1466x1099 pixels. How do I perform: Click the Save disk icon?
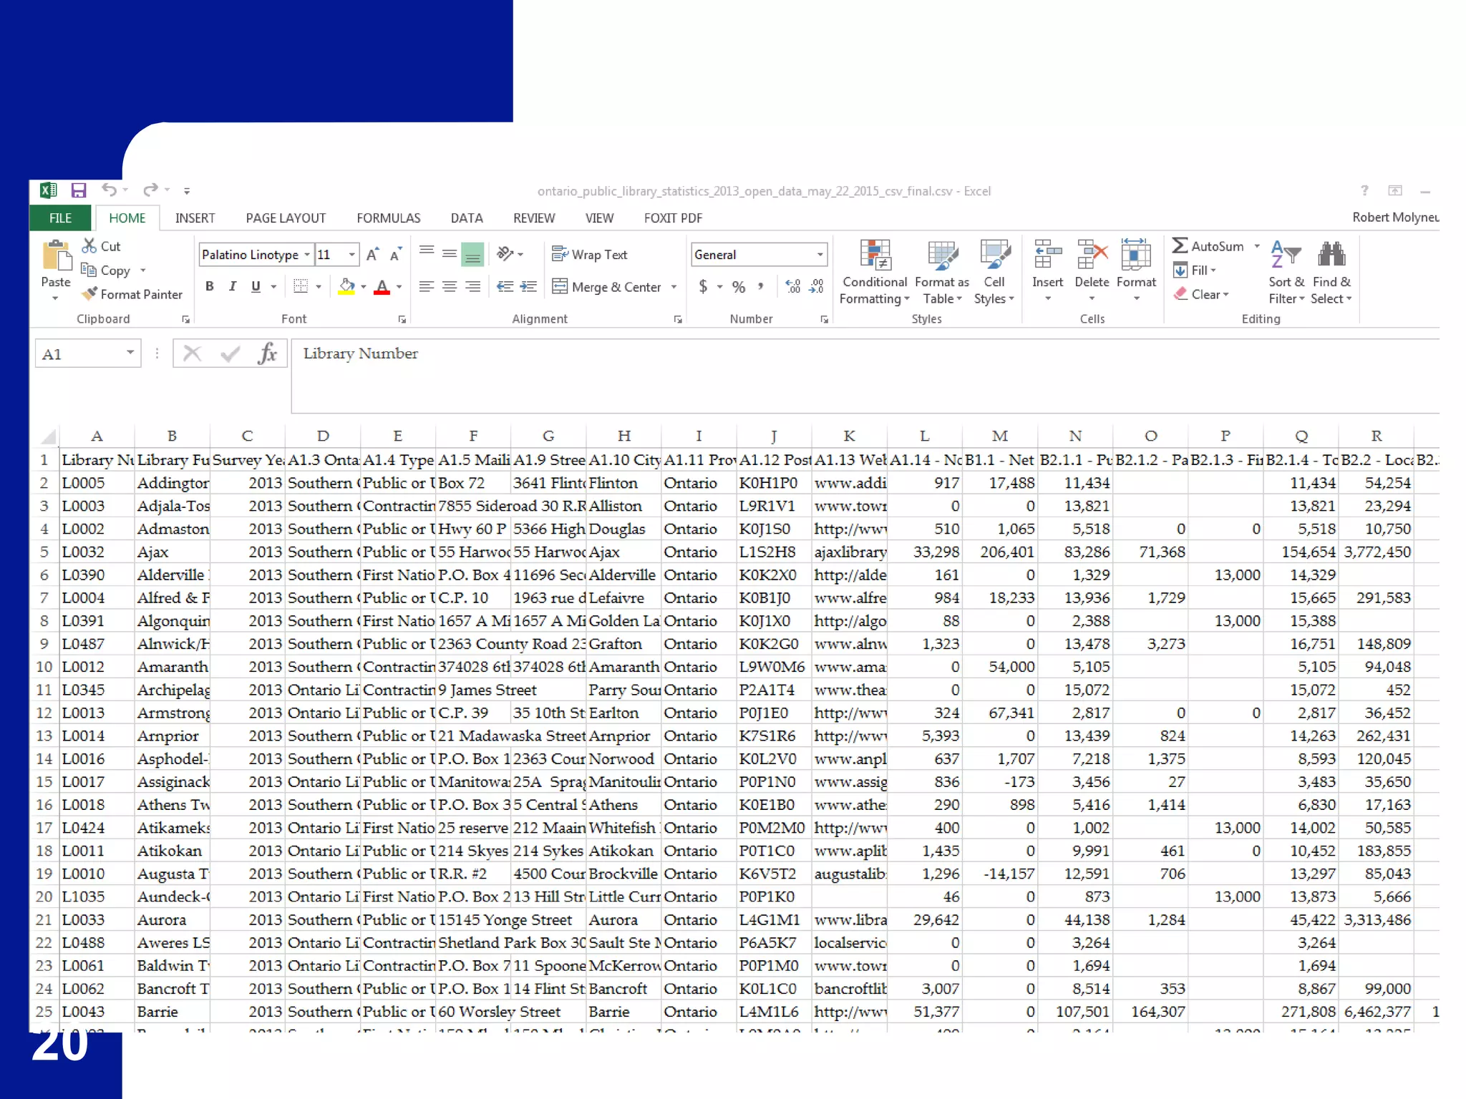coord(79,190)
